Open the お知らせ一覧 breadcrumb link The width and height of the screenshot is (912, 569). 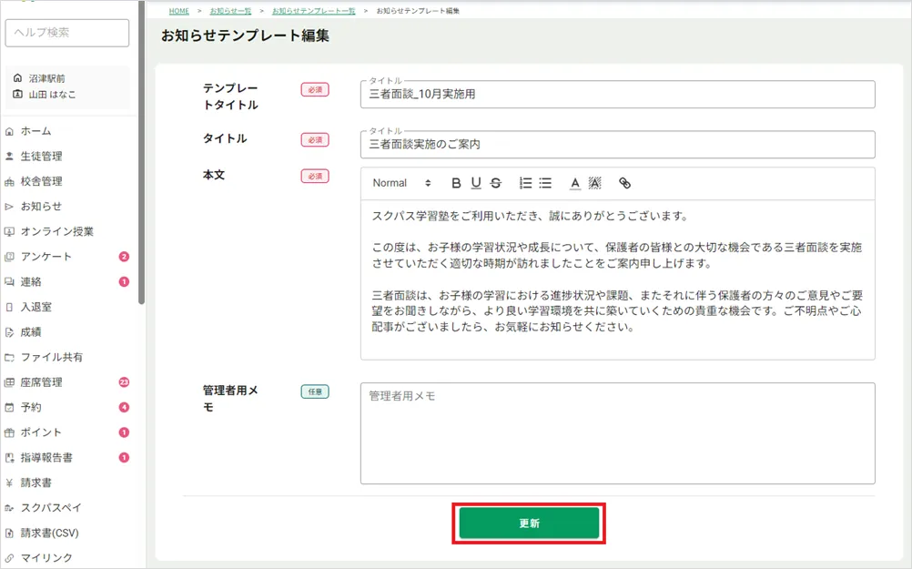point(230,11)
